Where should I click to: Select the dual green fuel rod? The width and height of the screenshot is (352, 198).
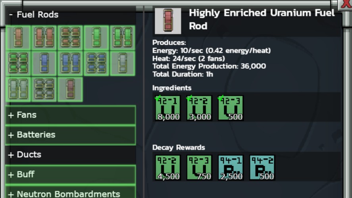point(122,37)
